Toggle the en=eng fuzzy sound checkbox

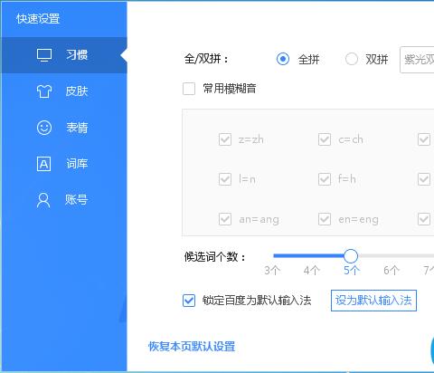tap(325, 219)
